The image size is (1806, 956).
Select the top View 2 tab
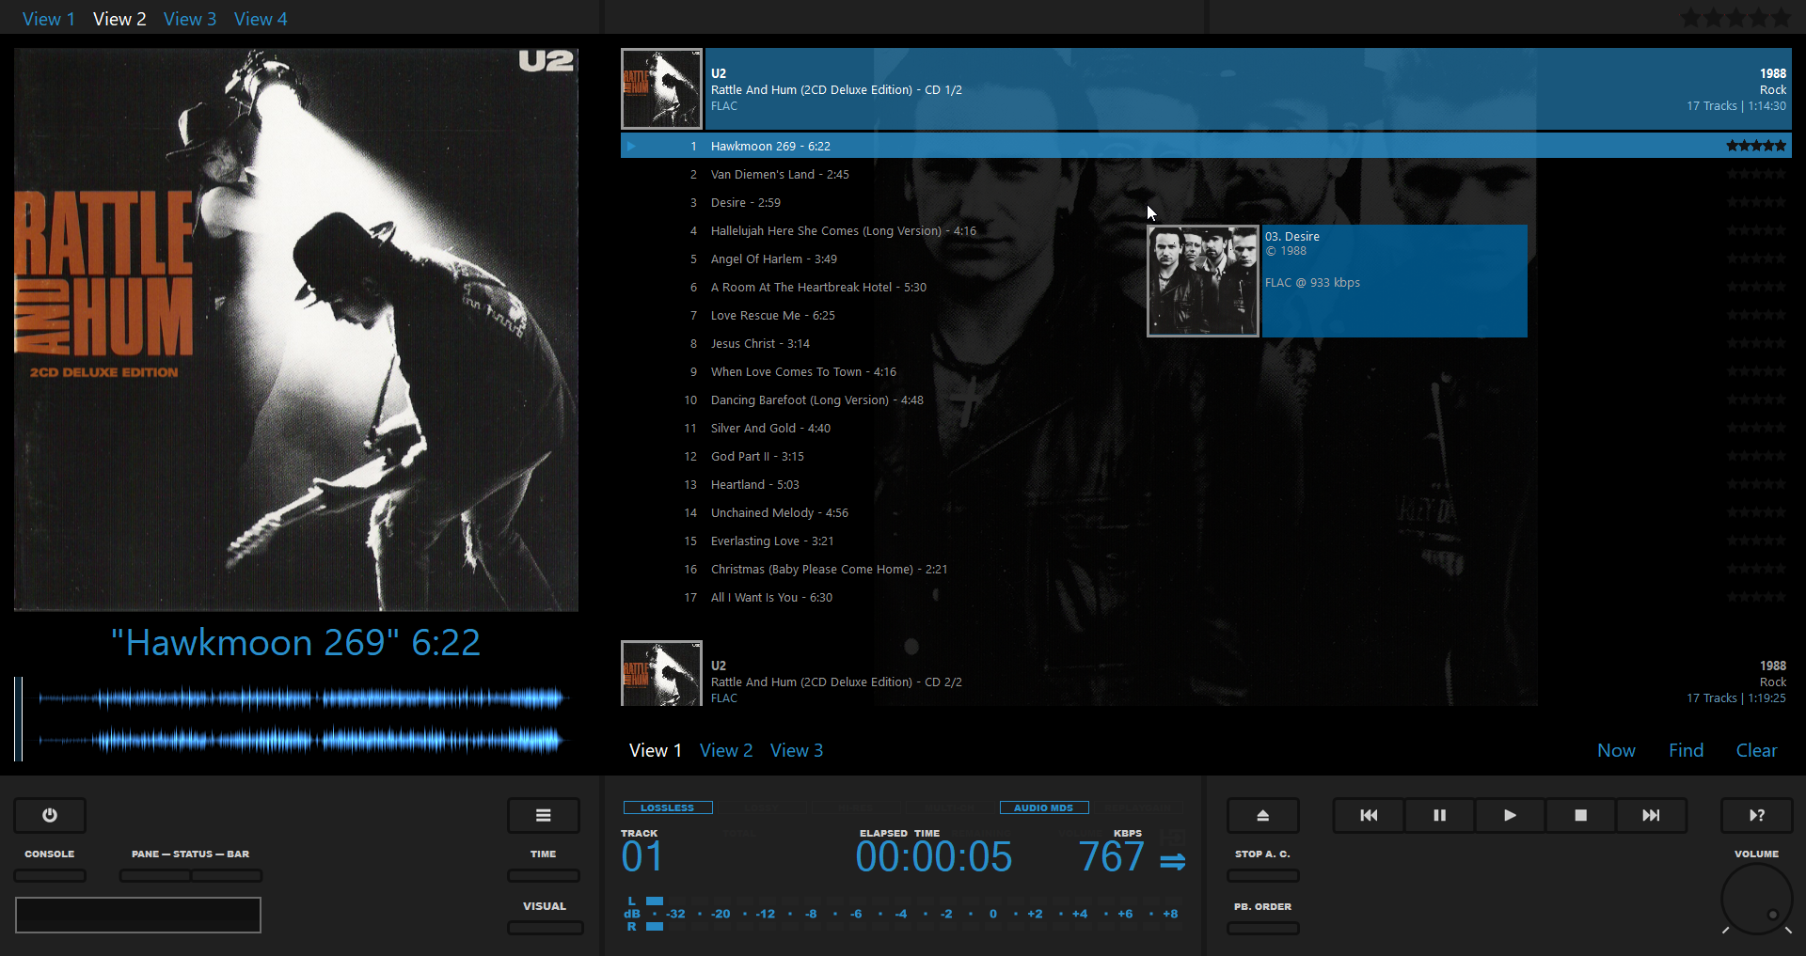[x=119, y=19]
